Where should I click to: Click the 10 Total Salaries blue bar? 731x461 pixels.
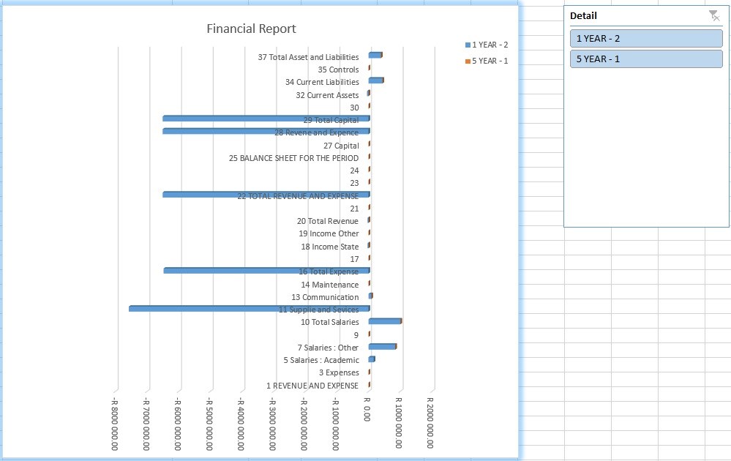(x=385, y=321)
